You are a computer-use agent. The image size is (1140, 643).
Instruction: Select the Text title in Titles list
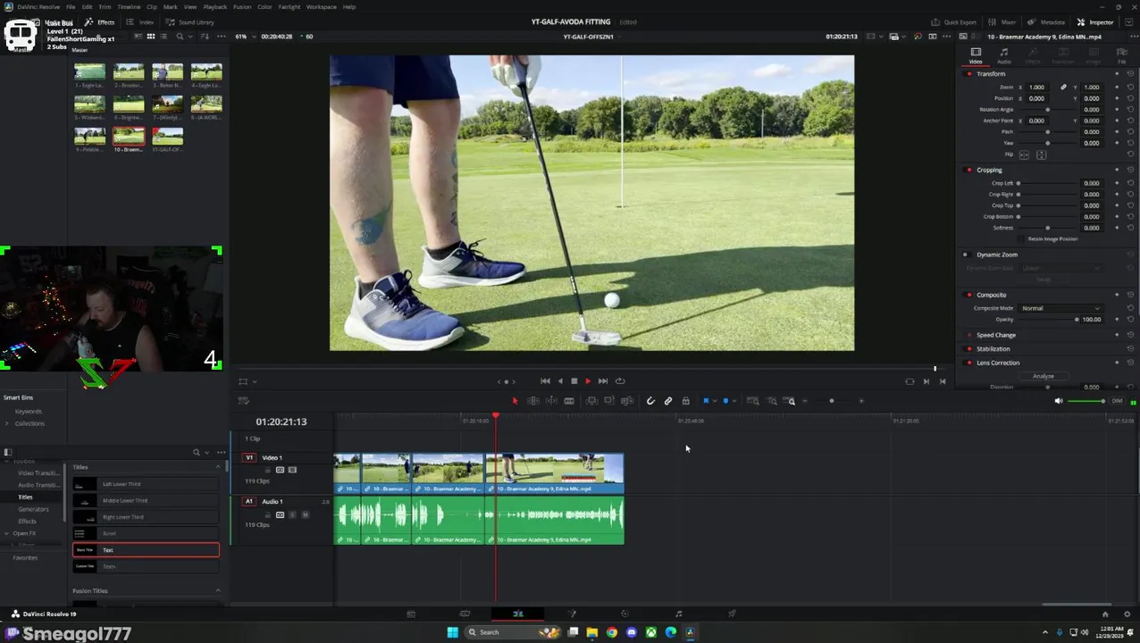146,550
